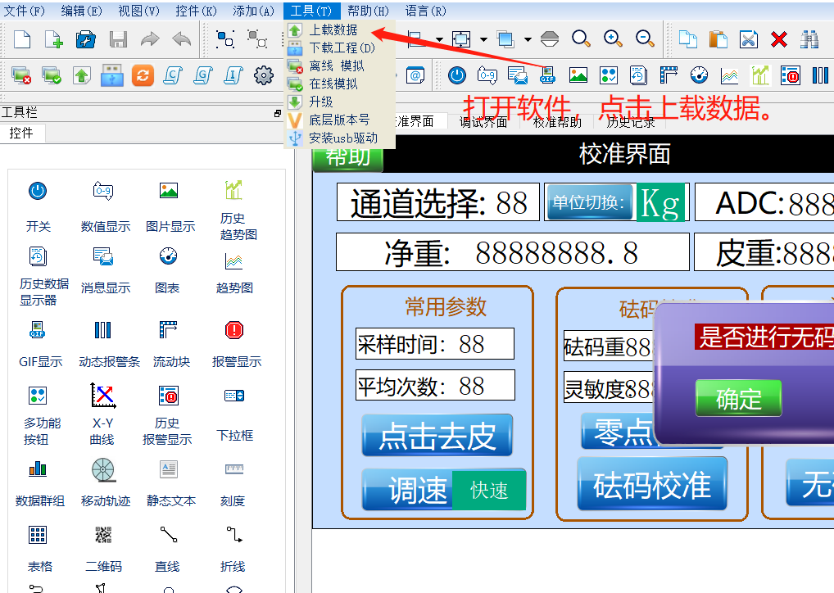Select the 消息显示 control in palette
The width and height of the screenshot is (834, 593).
(106, 271)
